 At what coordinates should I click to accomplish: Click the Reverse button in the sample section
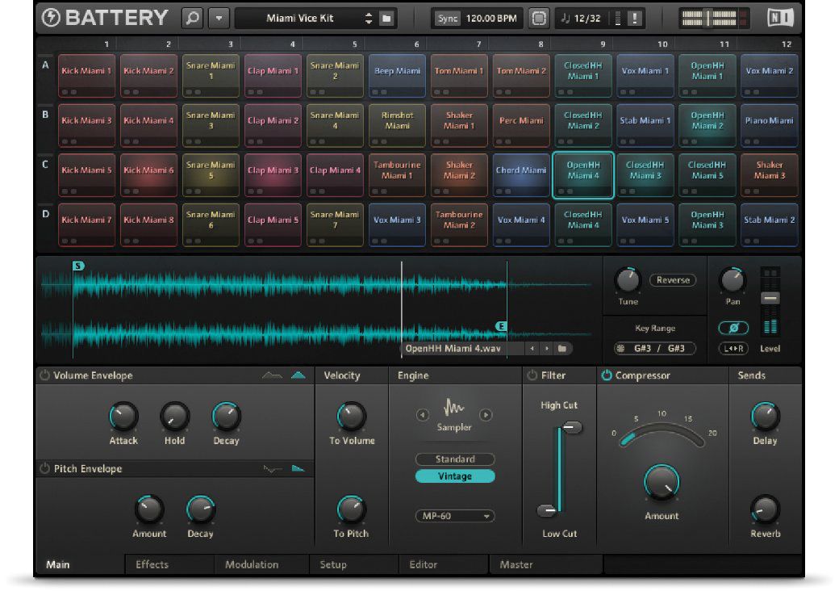pos(672,280)
